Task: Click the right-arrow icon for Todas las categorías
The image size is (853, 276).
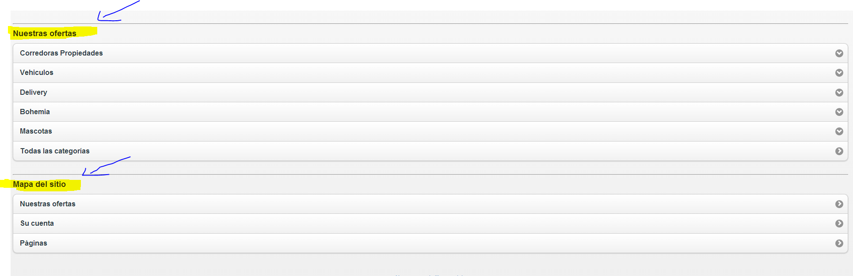Action: pyautogui.click(x=839, y=151)
